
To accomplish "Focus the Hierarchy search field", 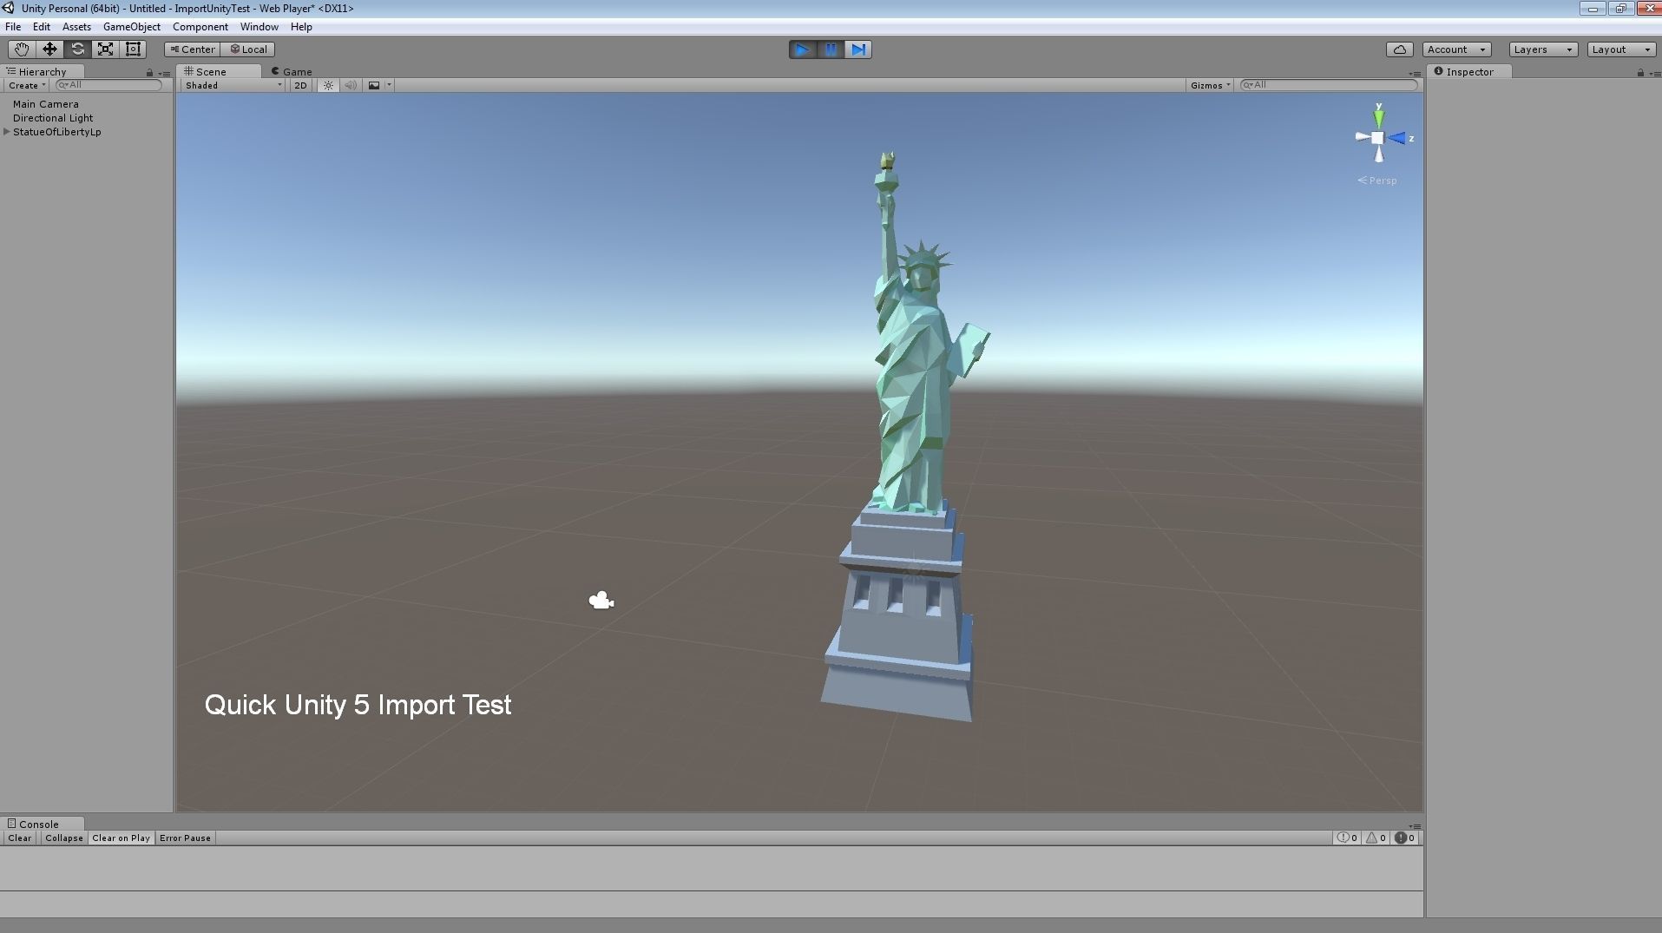I will (108, 85).
